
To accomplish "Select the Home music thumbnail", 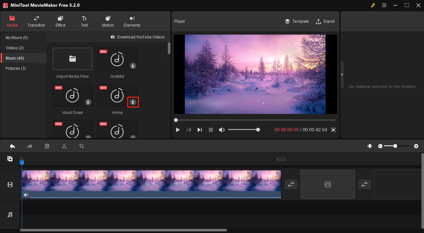I will coord(117,95).
